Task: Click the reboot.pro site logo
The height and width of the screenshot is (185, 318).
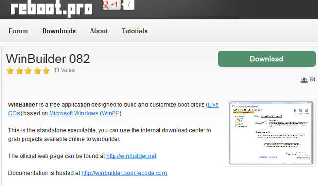Action: [51, 8]
